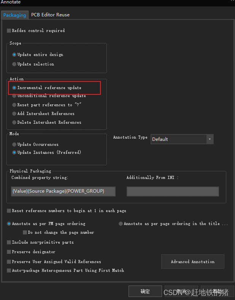Select Add Intersheet References option
Viewport: 235px width, 300px height.
coord(14,114)
